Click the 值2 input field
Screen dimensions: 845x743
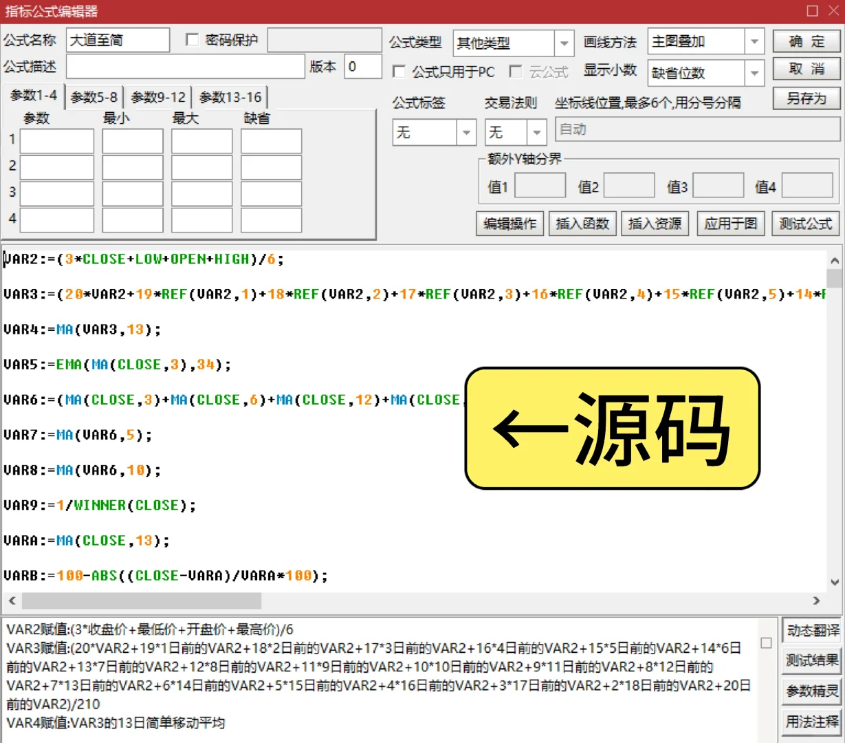click(629, 186)
